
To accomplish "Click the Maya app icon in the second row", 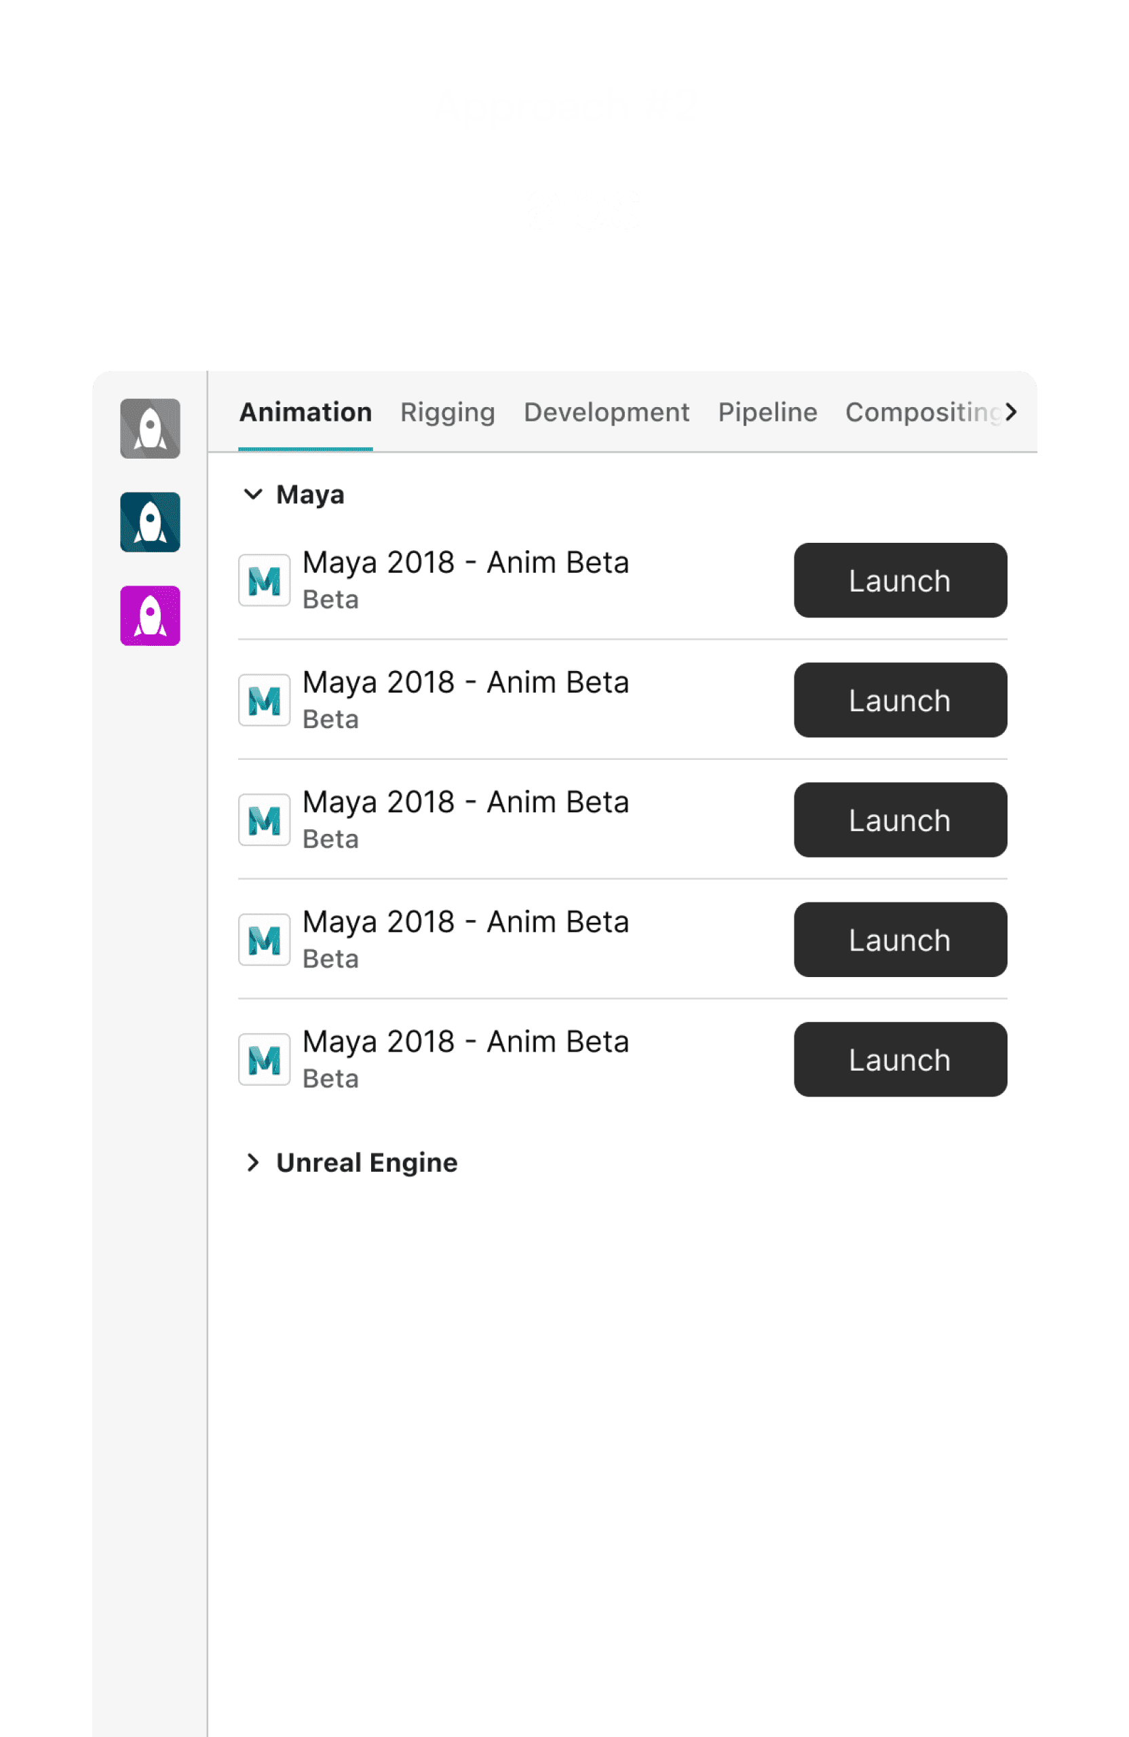I will click(264, 700).
